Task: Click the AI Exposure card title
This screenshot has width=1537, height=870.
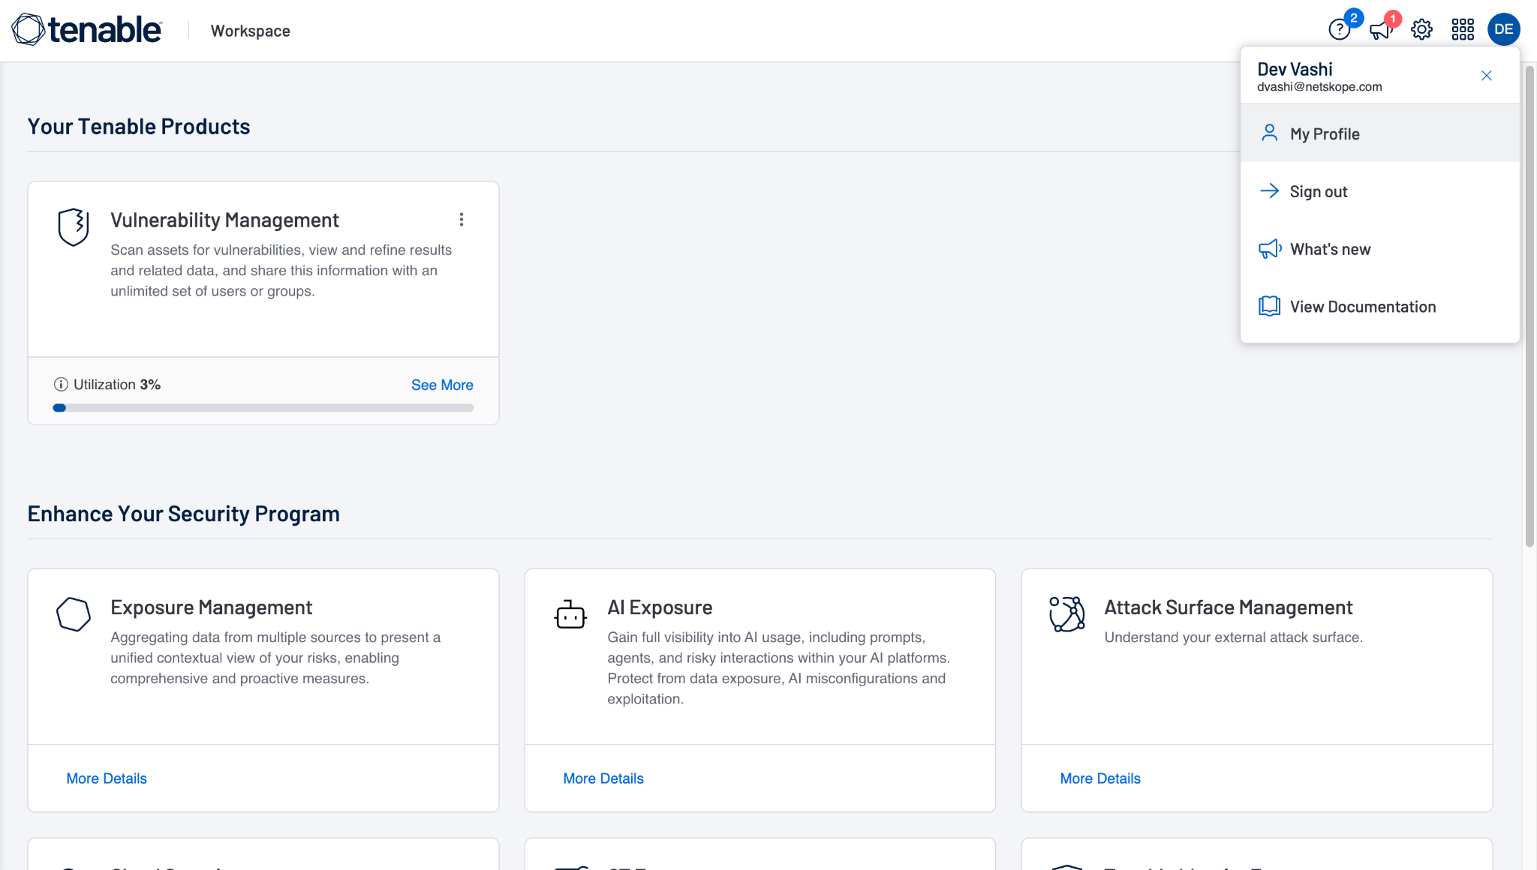Action: coord(660,607)
